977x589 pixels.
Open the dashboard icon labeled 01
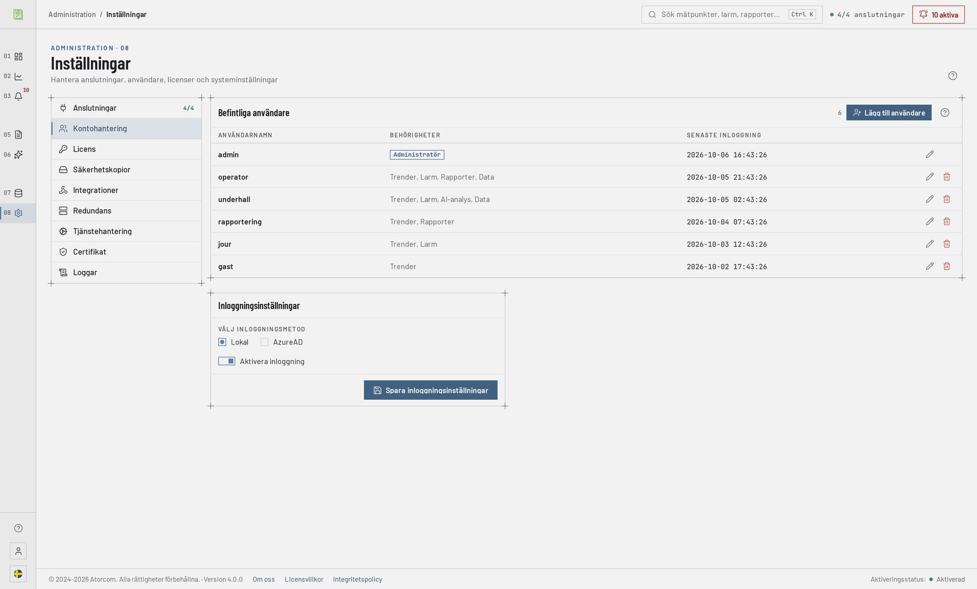click(x=18, y=57)
